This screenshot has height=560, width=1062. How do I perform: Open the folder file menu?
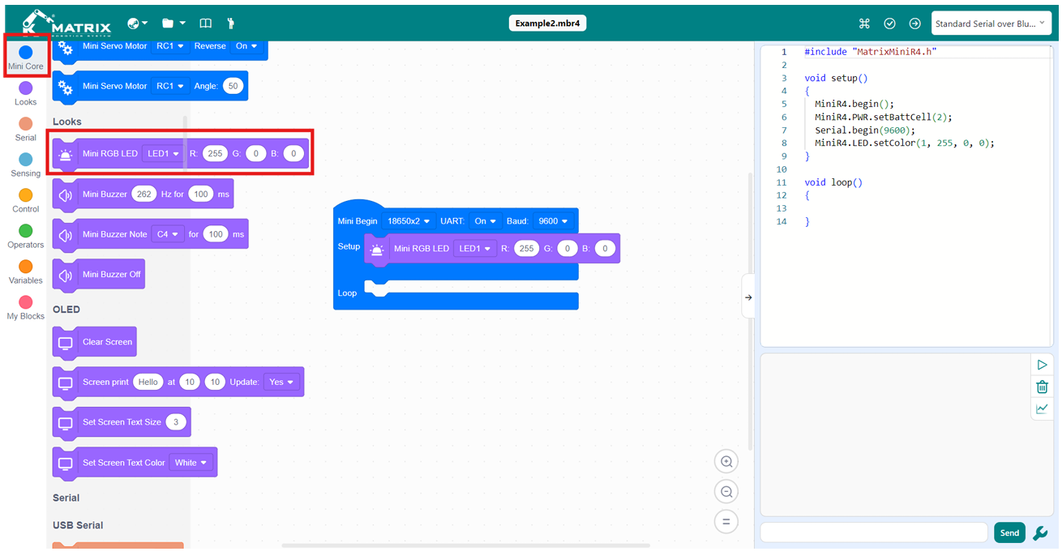click(x=173, y=24)
